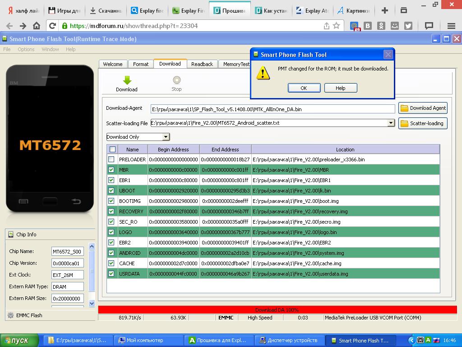Reload the page with browser refresh icon
462x347 pixels.
[52, 26]
